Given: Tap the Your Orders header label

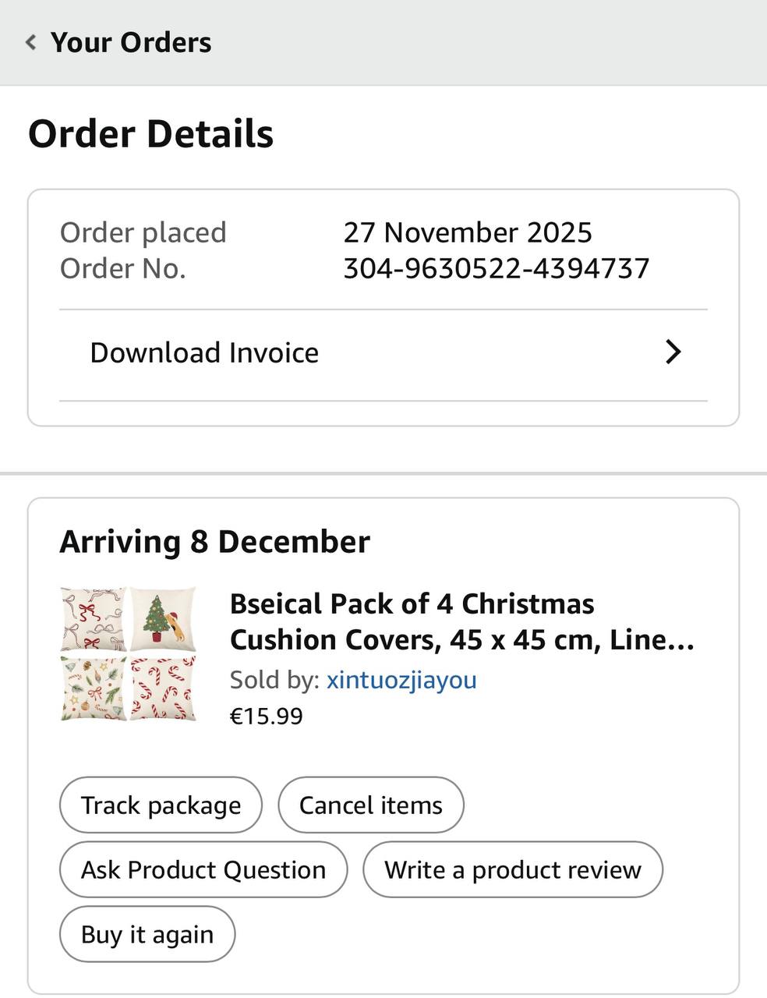Looking at the screenshot, I should pyautogui.click(x=131, y=42).
